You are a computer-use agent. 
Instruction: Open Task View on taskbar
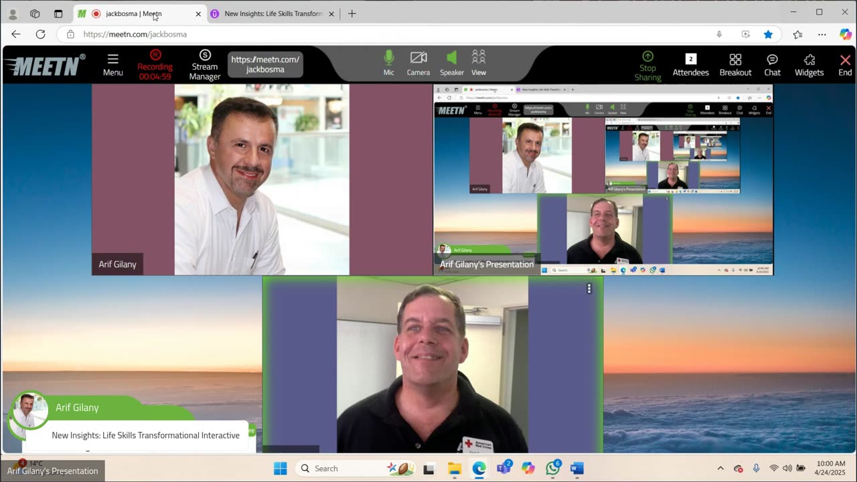pos(428,469)
